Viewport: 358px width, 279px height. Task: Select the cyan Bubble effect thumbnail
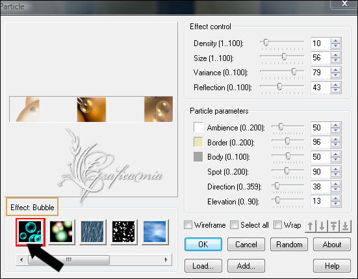(31, 232)
